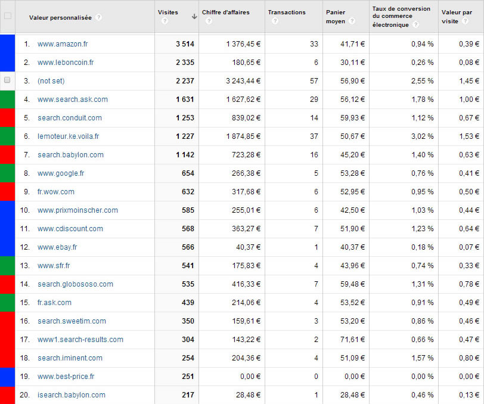Click value per visit 1,53 € cell
This screenshot has width=484, height=404.
click(x=469, y=136)
